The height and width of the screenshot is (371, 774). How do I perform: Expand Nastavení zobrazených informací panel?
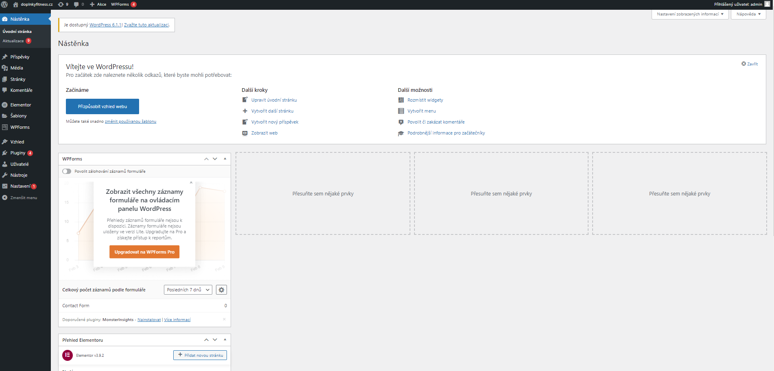[690, 14]
